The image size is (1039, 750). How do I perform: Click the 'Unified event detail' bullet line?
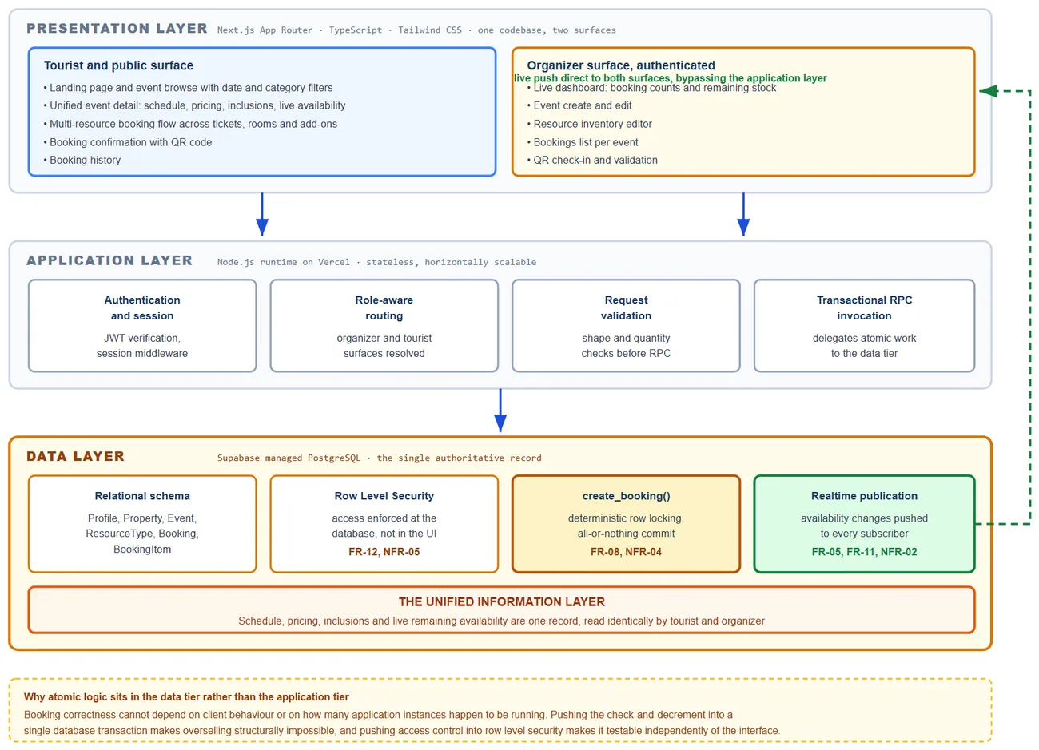tap(194, 105)
